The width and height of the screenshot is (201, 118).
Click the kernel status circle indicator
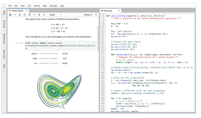[x=96, y=15]
